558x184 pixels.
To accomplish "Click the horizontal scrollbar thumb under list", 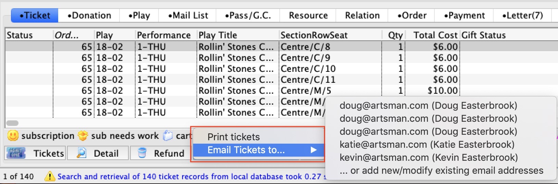I will coord(12,123).
